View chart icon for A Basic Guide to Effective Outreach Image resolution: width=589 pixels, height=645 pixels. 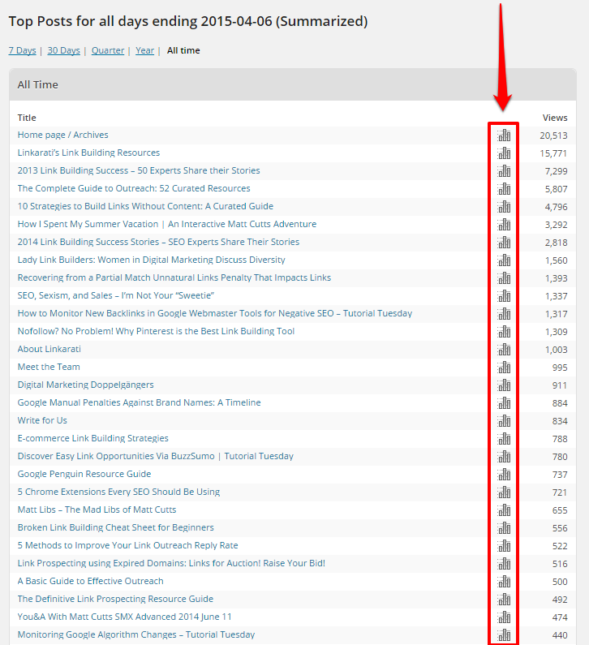[504, 582]
